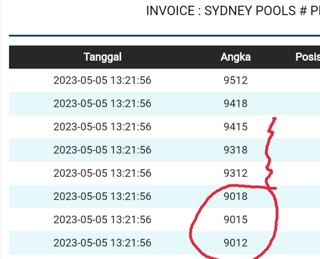
Task: Click the INVOICE : SYDNEY POOLS title
Action: point(232,11)
